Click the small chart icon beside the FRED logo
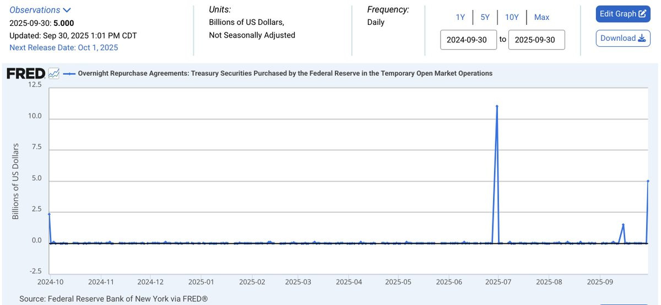The width and height of the screenshot is (661, 305). pos(54,73)
